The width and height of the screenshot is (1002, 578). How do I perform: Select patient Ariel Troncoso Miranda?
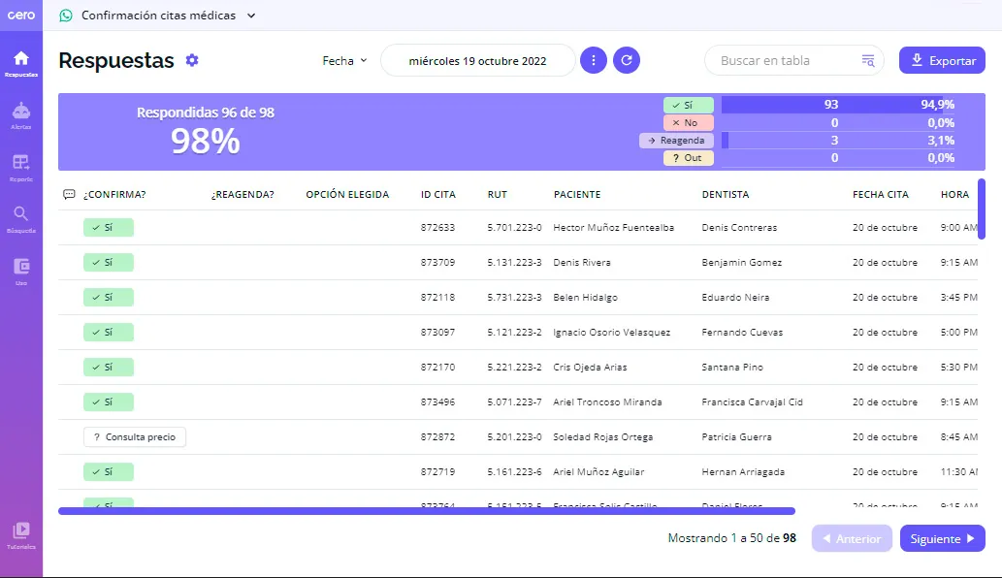607,402
